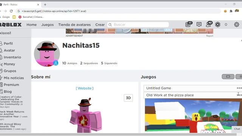The image size is (242, 136).
Task: Open Tienda de avatares
Action: coord(74,25)
